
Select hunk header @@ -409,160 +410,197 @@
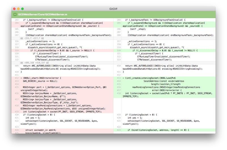point(36,62)
